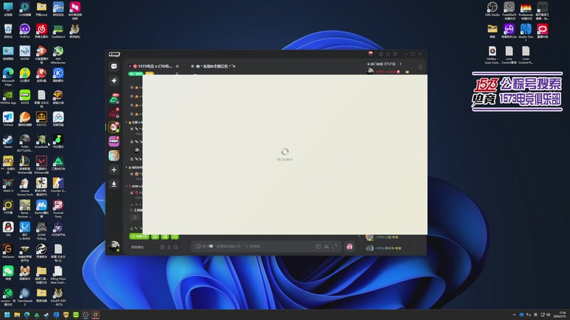Click the add-attachment plus icon in message box
570x320 pixels.
point(318,246)
